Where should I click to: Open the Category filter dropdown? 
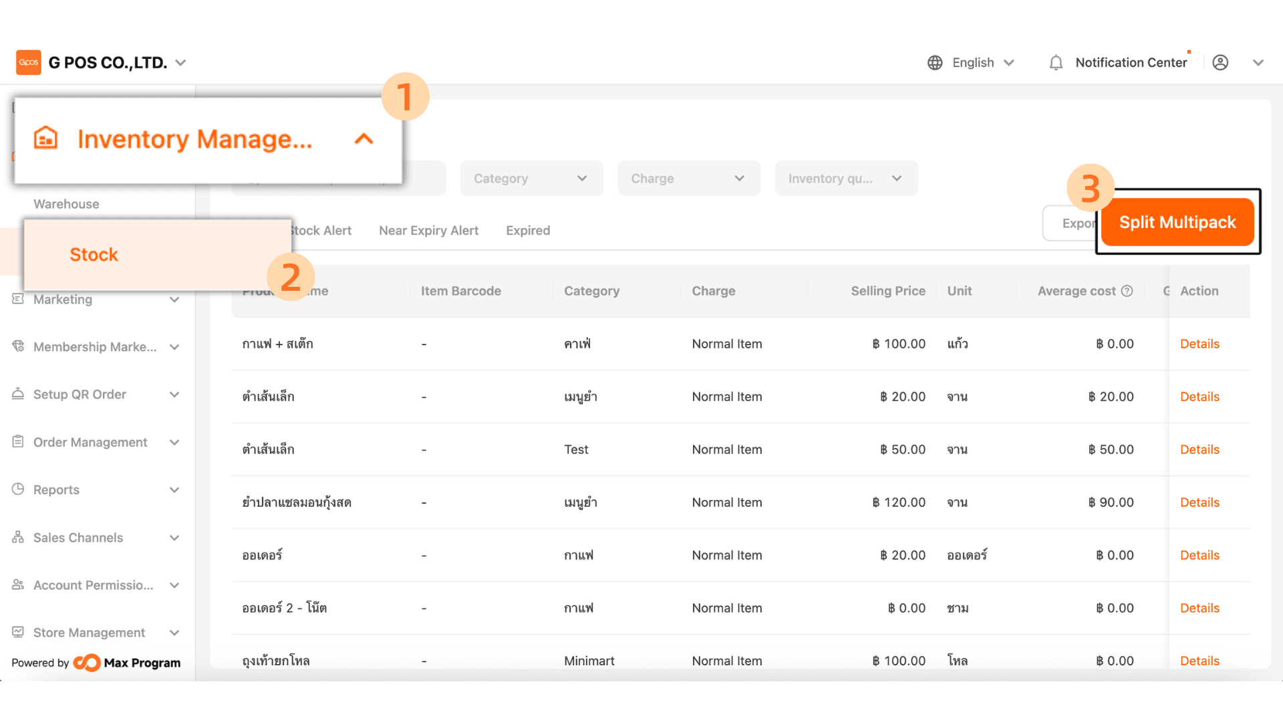(531, 178)
